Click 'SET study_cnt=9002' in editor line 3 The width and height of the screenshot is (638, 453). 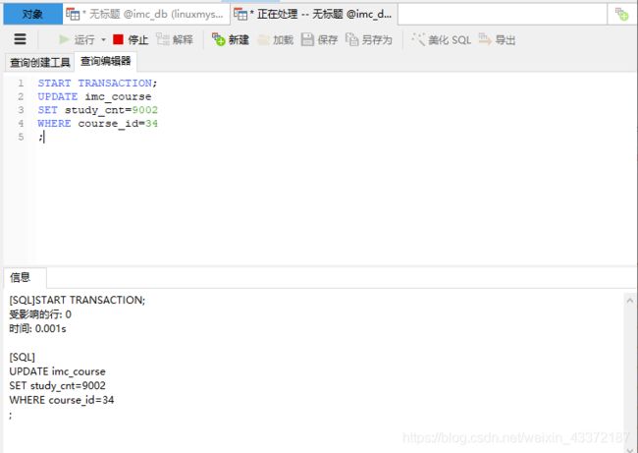97,110
